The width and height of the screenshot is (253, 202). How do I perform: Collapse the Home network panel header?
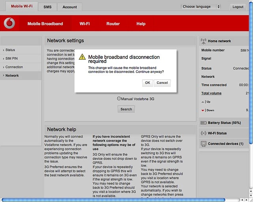[224, 41]
